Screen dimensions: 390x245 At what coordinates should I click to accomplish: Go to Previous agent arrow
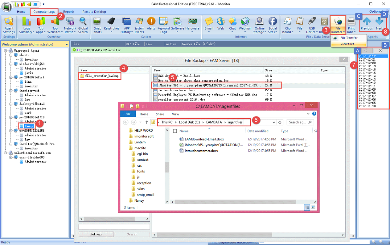click(x=367, y=24)
